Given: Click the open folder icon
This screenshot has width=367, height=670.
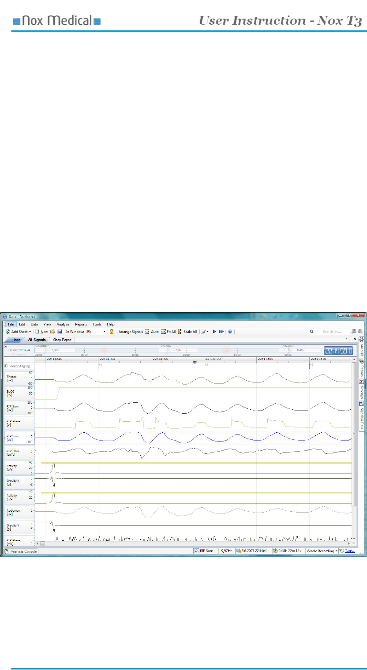Looking at the screenshot, I should (x=52, y=331).
